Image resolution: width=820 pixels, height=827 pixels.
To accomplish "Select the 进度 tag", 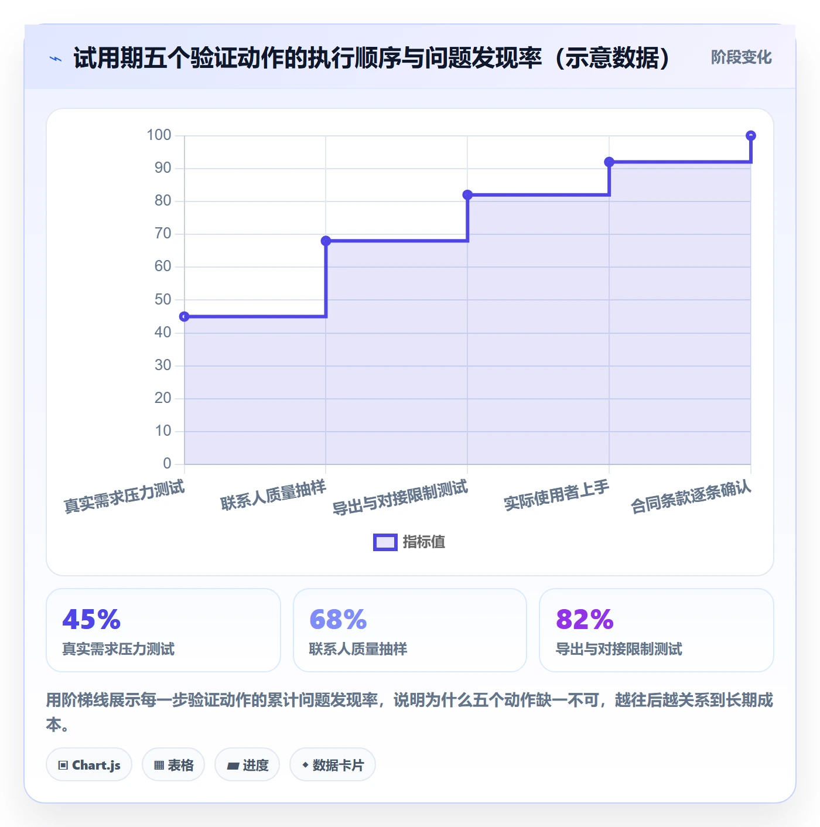I will [247, 765].
